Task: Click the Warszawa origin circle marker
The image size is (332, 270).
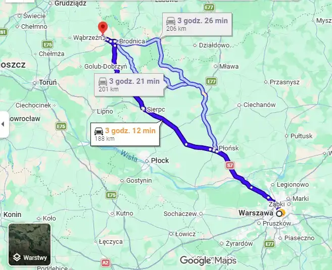Action: click(x=279, y=213)
